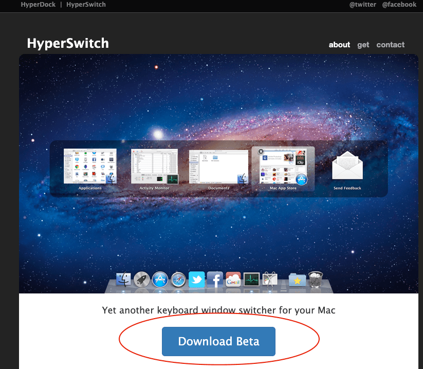This screenshot has width=423, height=369.
Task: Select the Activity Monitor thumbnail in the switcher
Action: [x=154, y=167]
